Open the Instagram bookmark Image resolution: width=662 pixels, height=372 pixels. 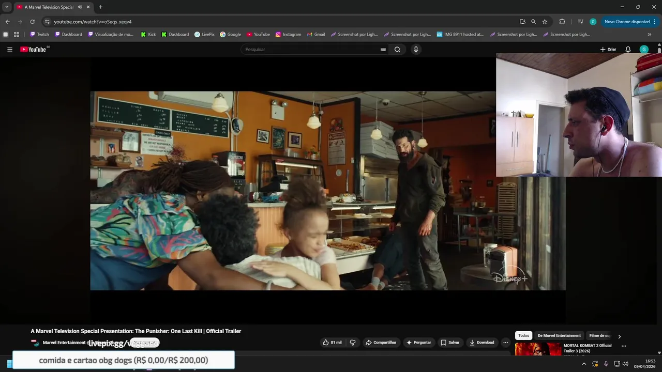point(288,35)
